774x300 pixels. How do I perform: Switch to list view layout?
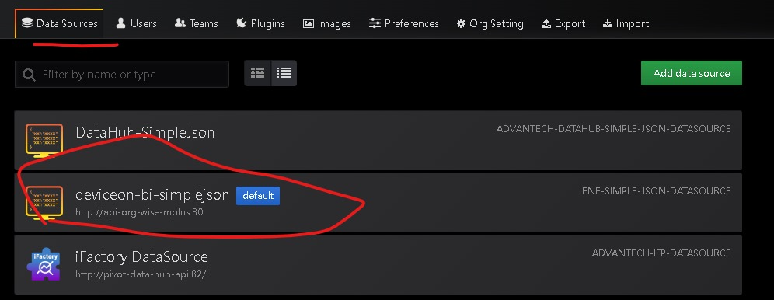coord(284,73)
